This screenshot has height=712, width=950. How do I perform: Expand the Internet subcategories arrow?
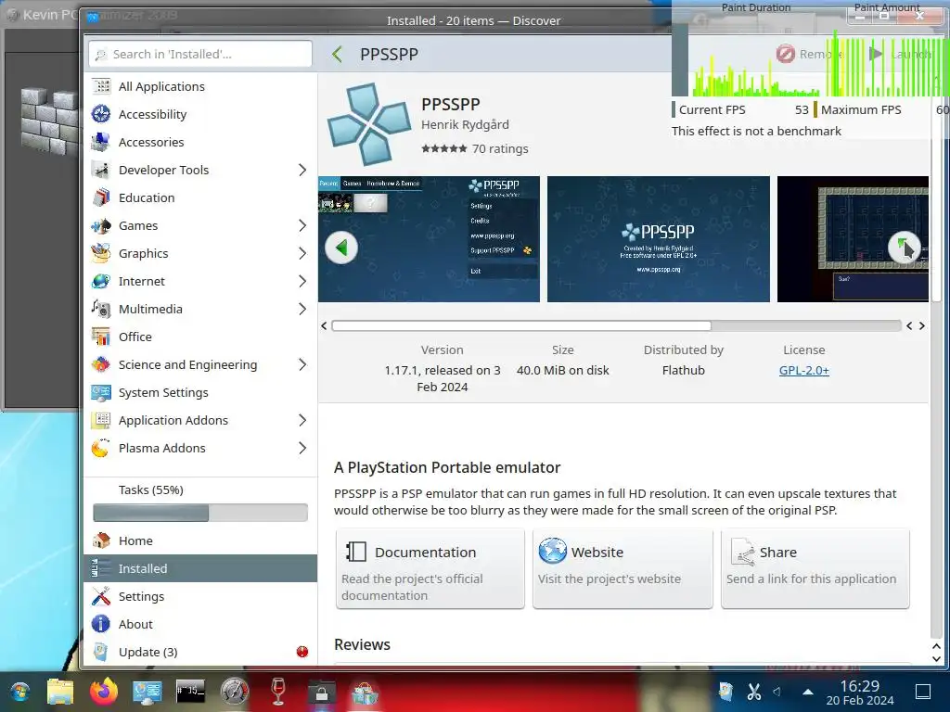tap(302, 282)
